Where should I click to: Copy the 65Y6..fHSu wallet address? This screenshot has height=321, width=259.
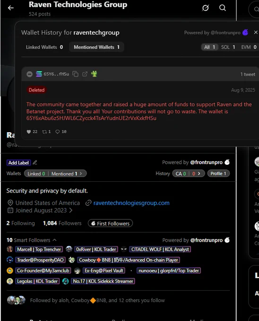[x=76, y=74]
